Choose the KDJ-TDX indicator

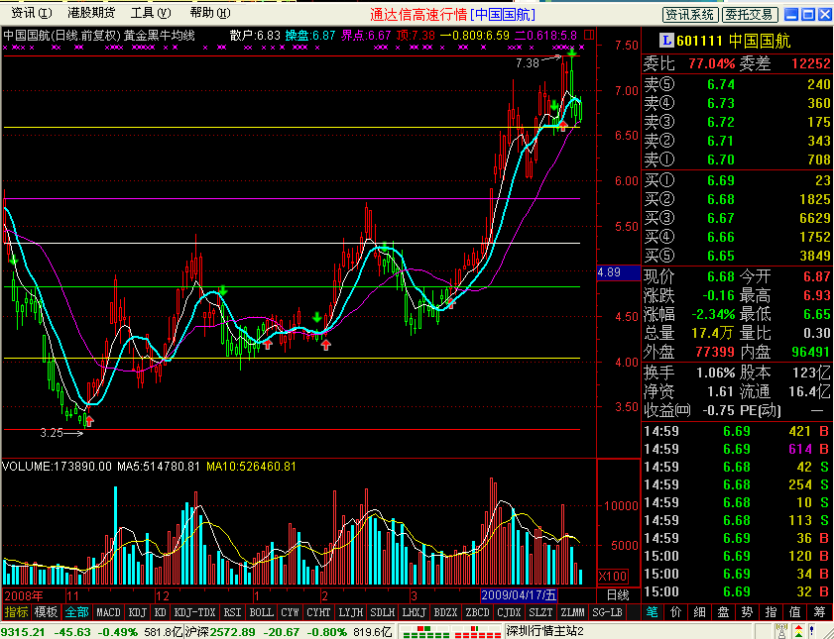pyautogui.click(x=194, y=612)
